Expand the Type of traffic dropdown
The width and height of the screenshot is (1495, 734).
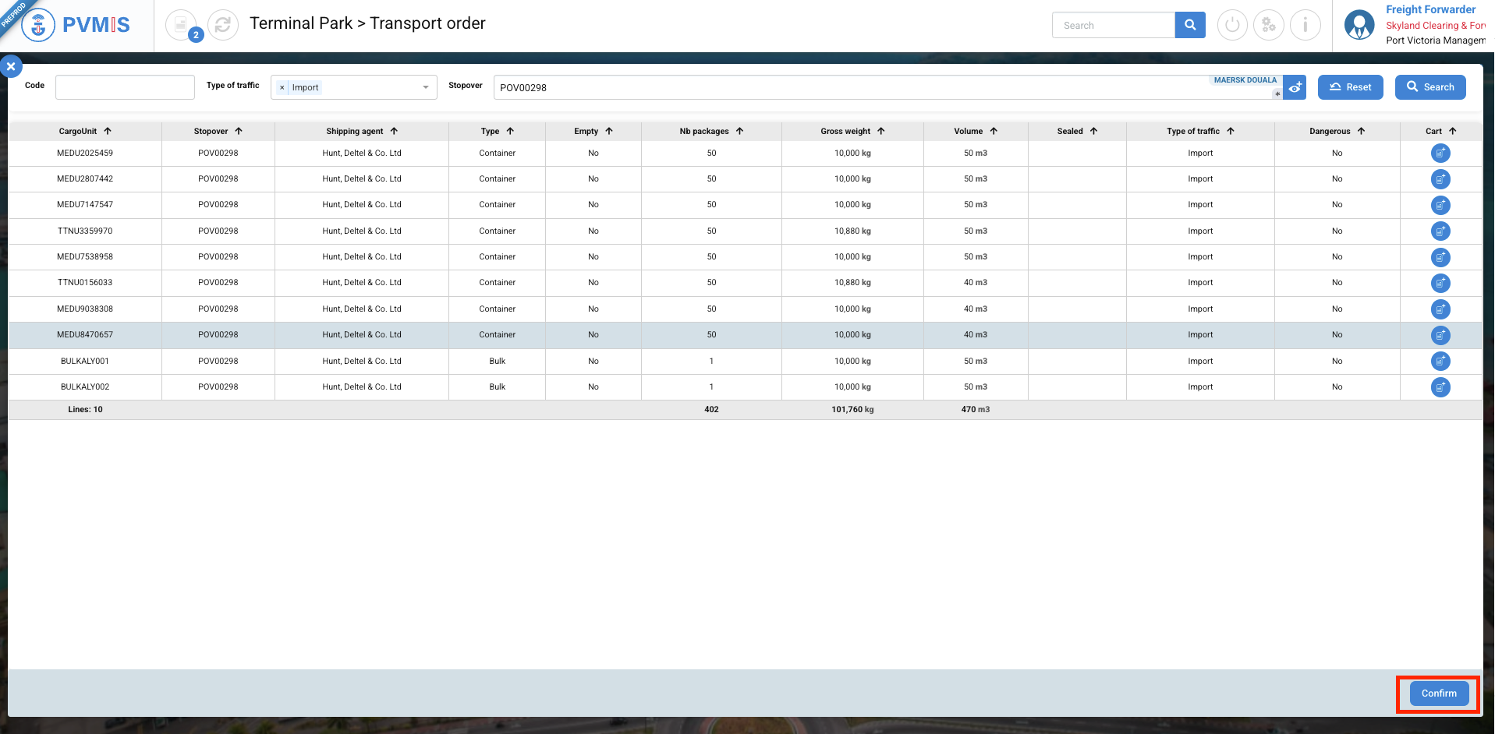[426, 87]
